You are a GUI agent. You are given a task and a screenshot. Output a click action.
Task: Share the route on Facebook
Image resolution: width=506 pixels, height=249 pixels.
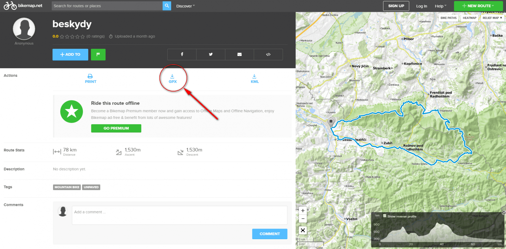point(182,54)
